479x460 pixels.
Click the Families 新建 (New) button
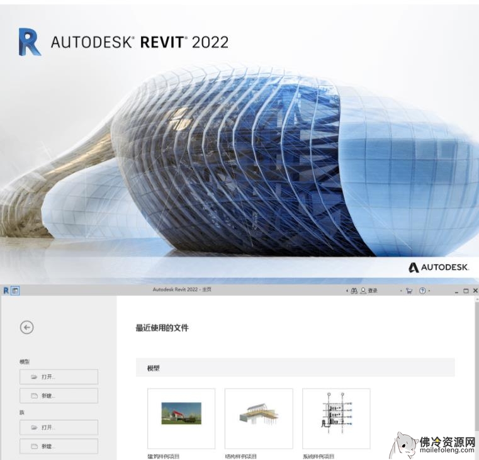[x=59, y=446]
